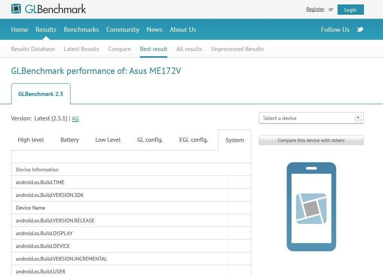Click the Device Name row
The height and width of the screenshot is (276, 383).
coord(131,208)
